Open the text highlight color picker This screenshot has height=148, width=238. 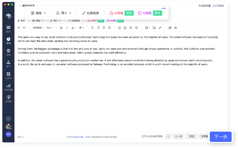point(81,28)
